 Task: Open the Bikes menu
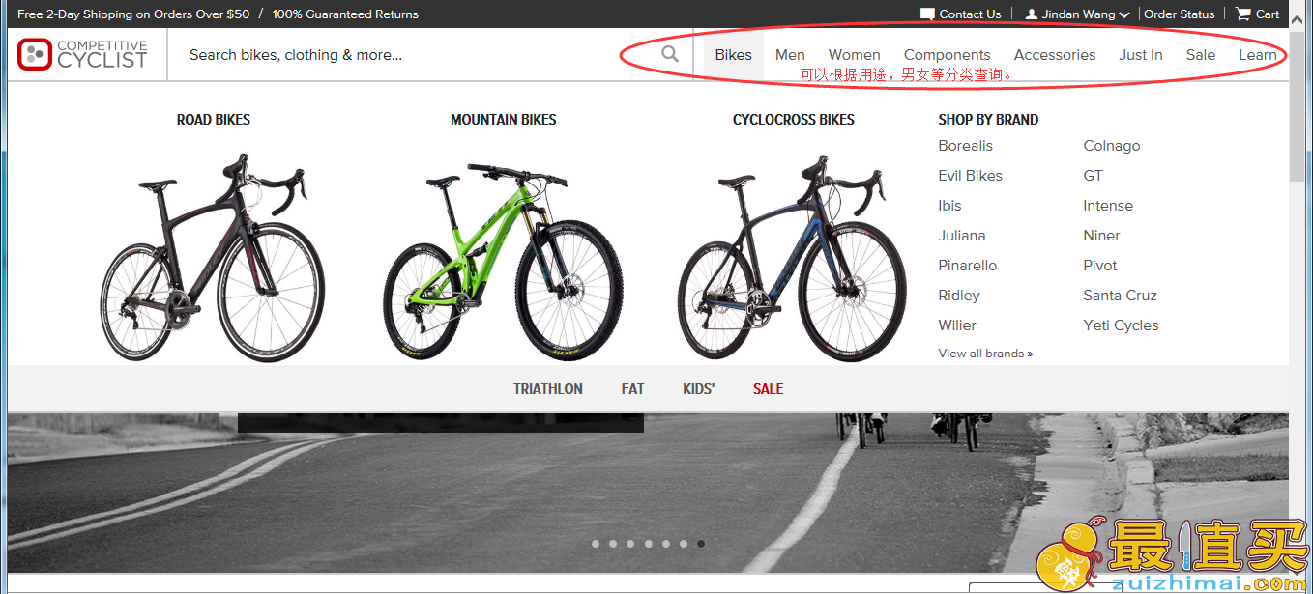pos(733,55)
